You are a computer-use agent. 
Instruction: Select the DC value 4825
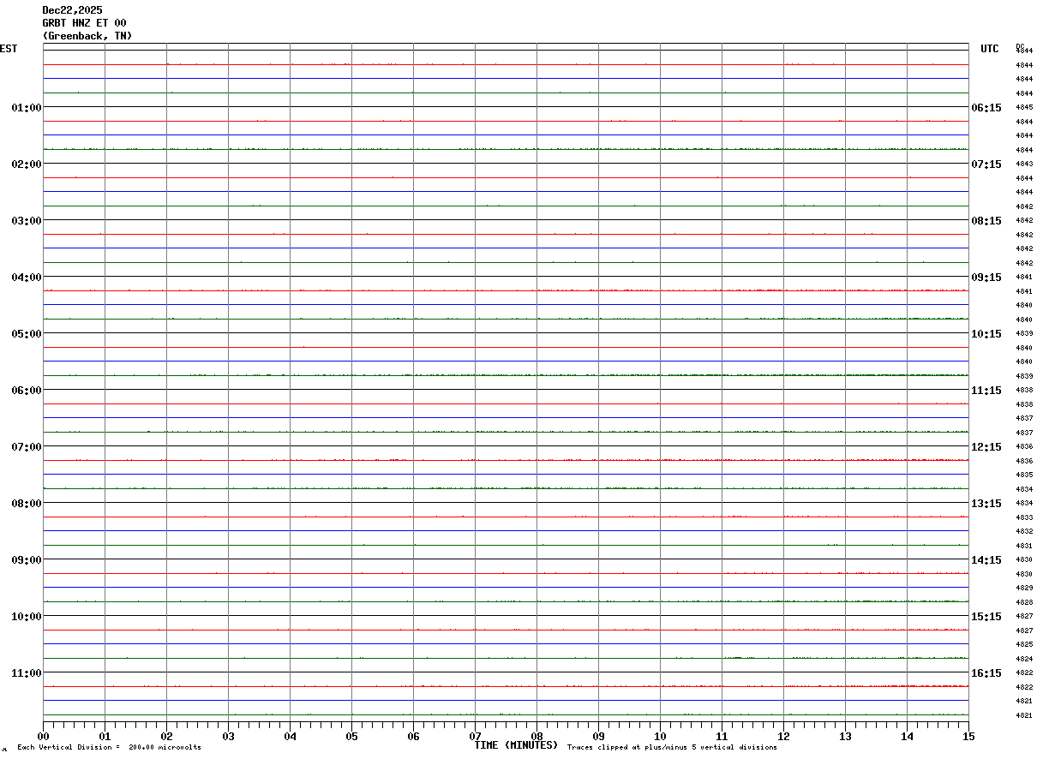(1024, 645)
